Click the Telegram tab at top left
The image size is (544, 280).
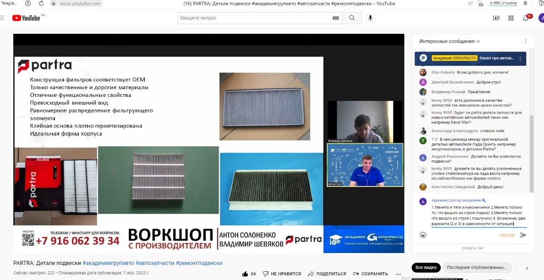pyautogui.click(x=9, y=3)
